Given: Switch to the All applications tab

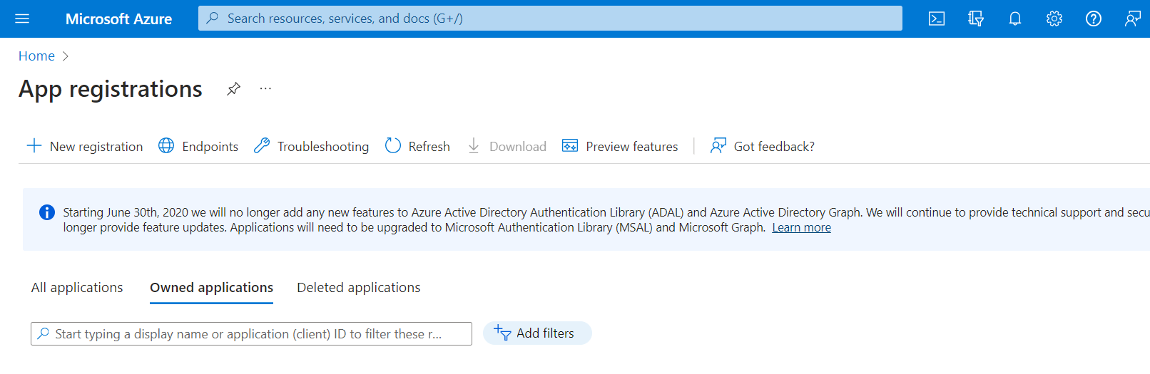Looking at the screenshot, I should click(77, 287).
